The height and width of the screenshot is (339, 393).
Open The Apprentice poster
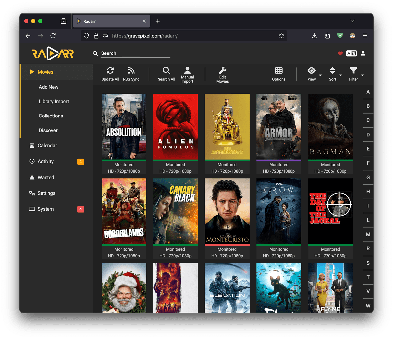[x=227, y=127]
